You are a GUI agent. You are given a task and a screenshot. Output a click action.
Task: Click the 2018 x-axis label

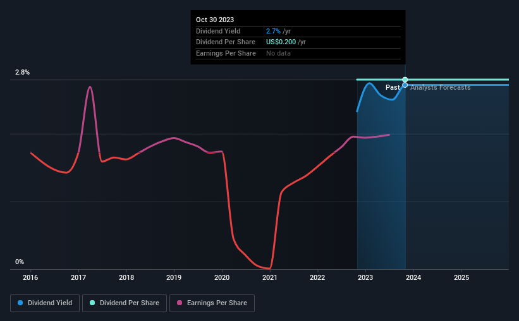(126, 277)
